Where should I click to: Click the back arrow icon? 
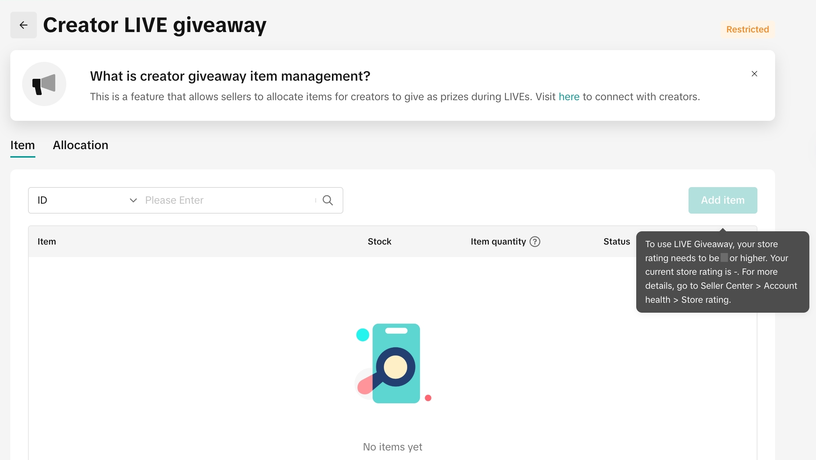[x=24, y=25]
